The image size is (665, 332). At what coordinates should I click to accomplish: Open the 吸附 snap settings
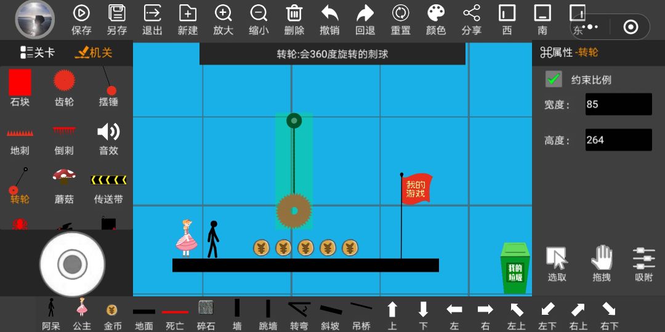click(x=644, y=264)
